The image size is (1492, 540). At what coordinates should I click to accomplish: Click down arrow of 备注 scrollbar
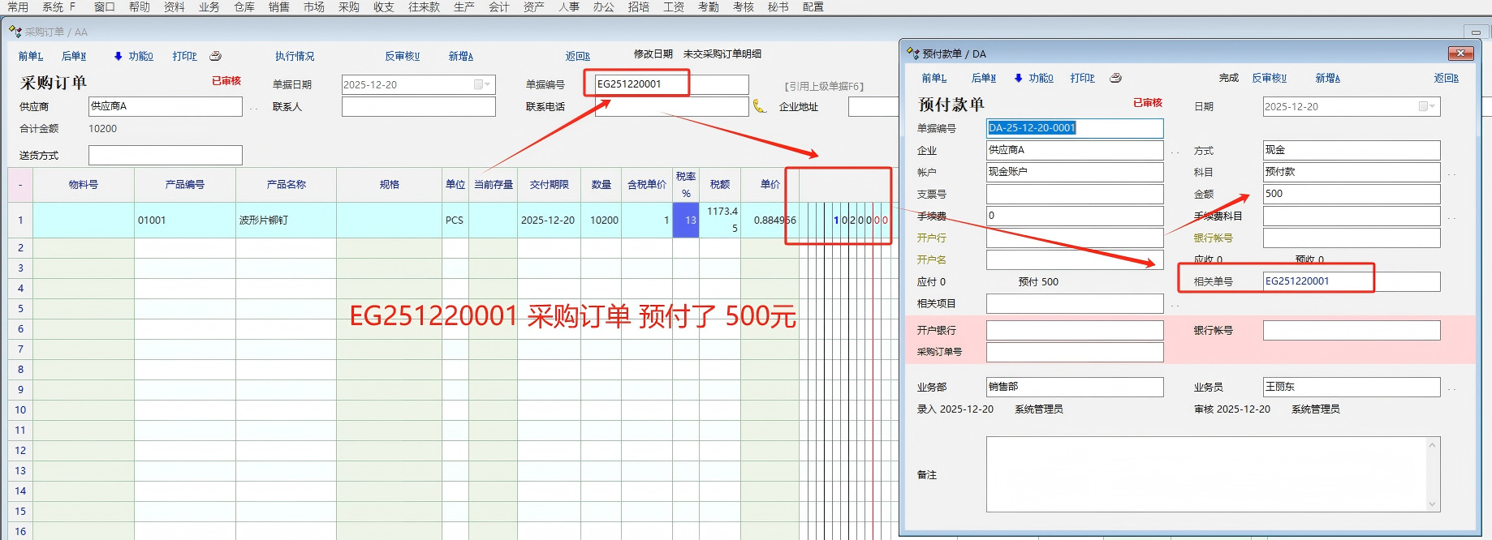1432,504
